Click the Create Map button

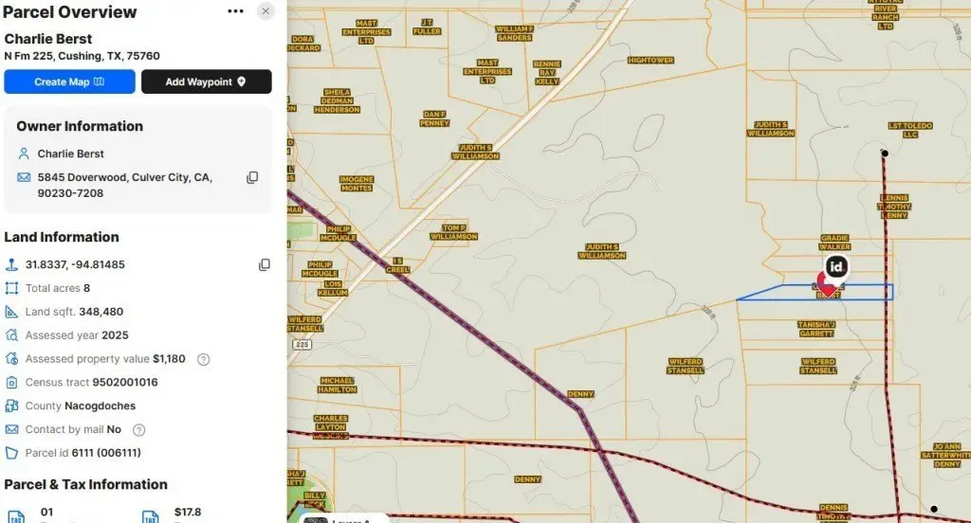pos(69,82)
